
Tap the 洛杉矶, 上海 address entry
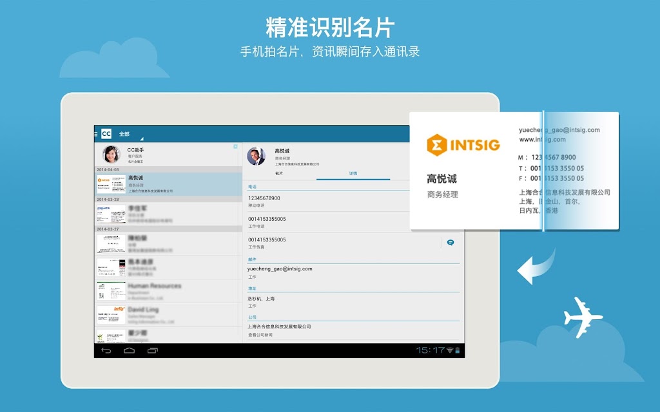(x=261, y=299)
